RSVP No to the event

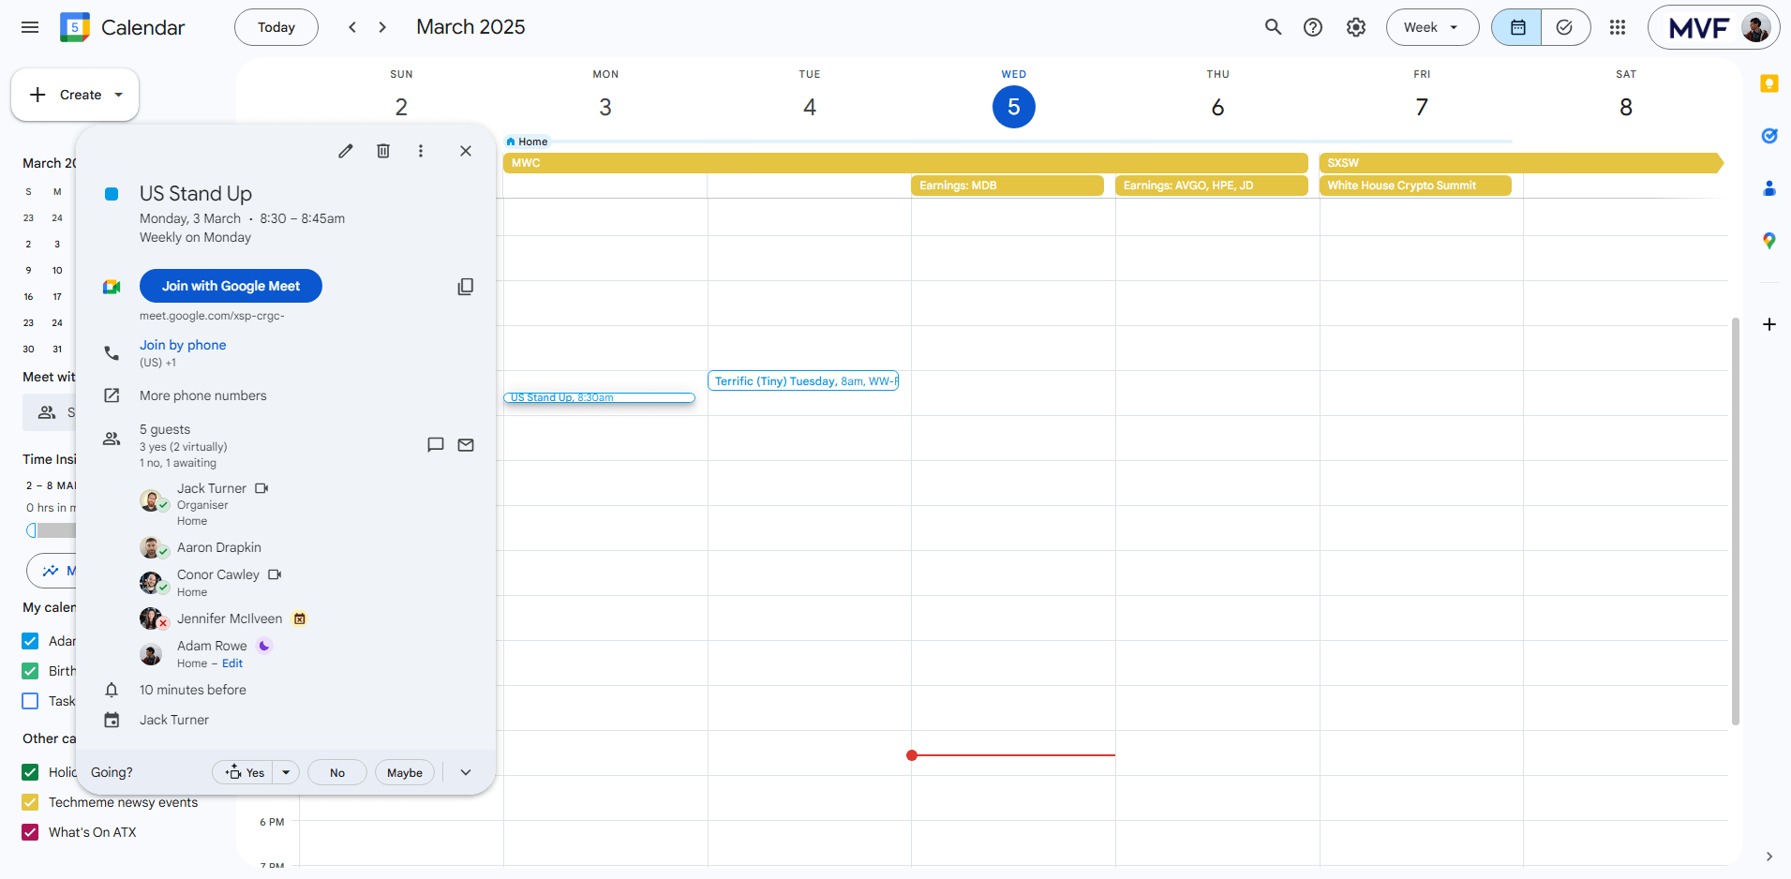tap(337, 772)
